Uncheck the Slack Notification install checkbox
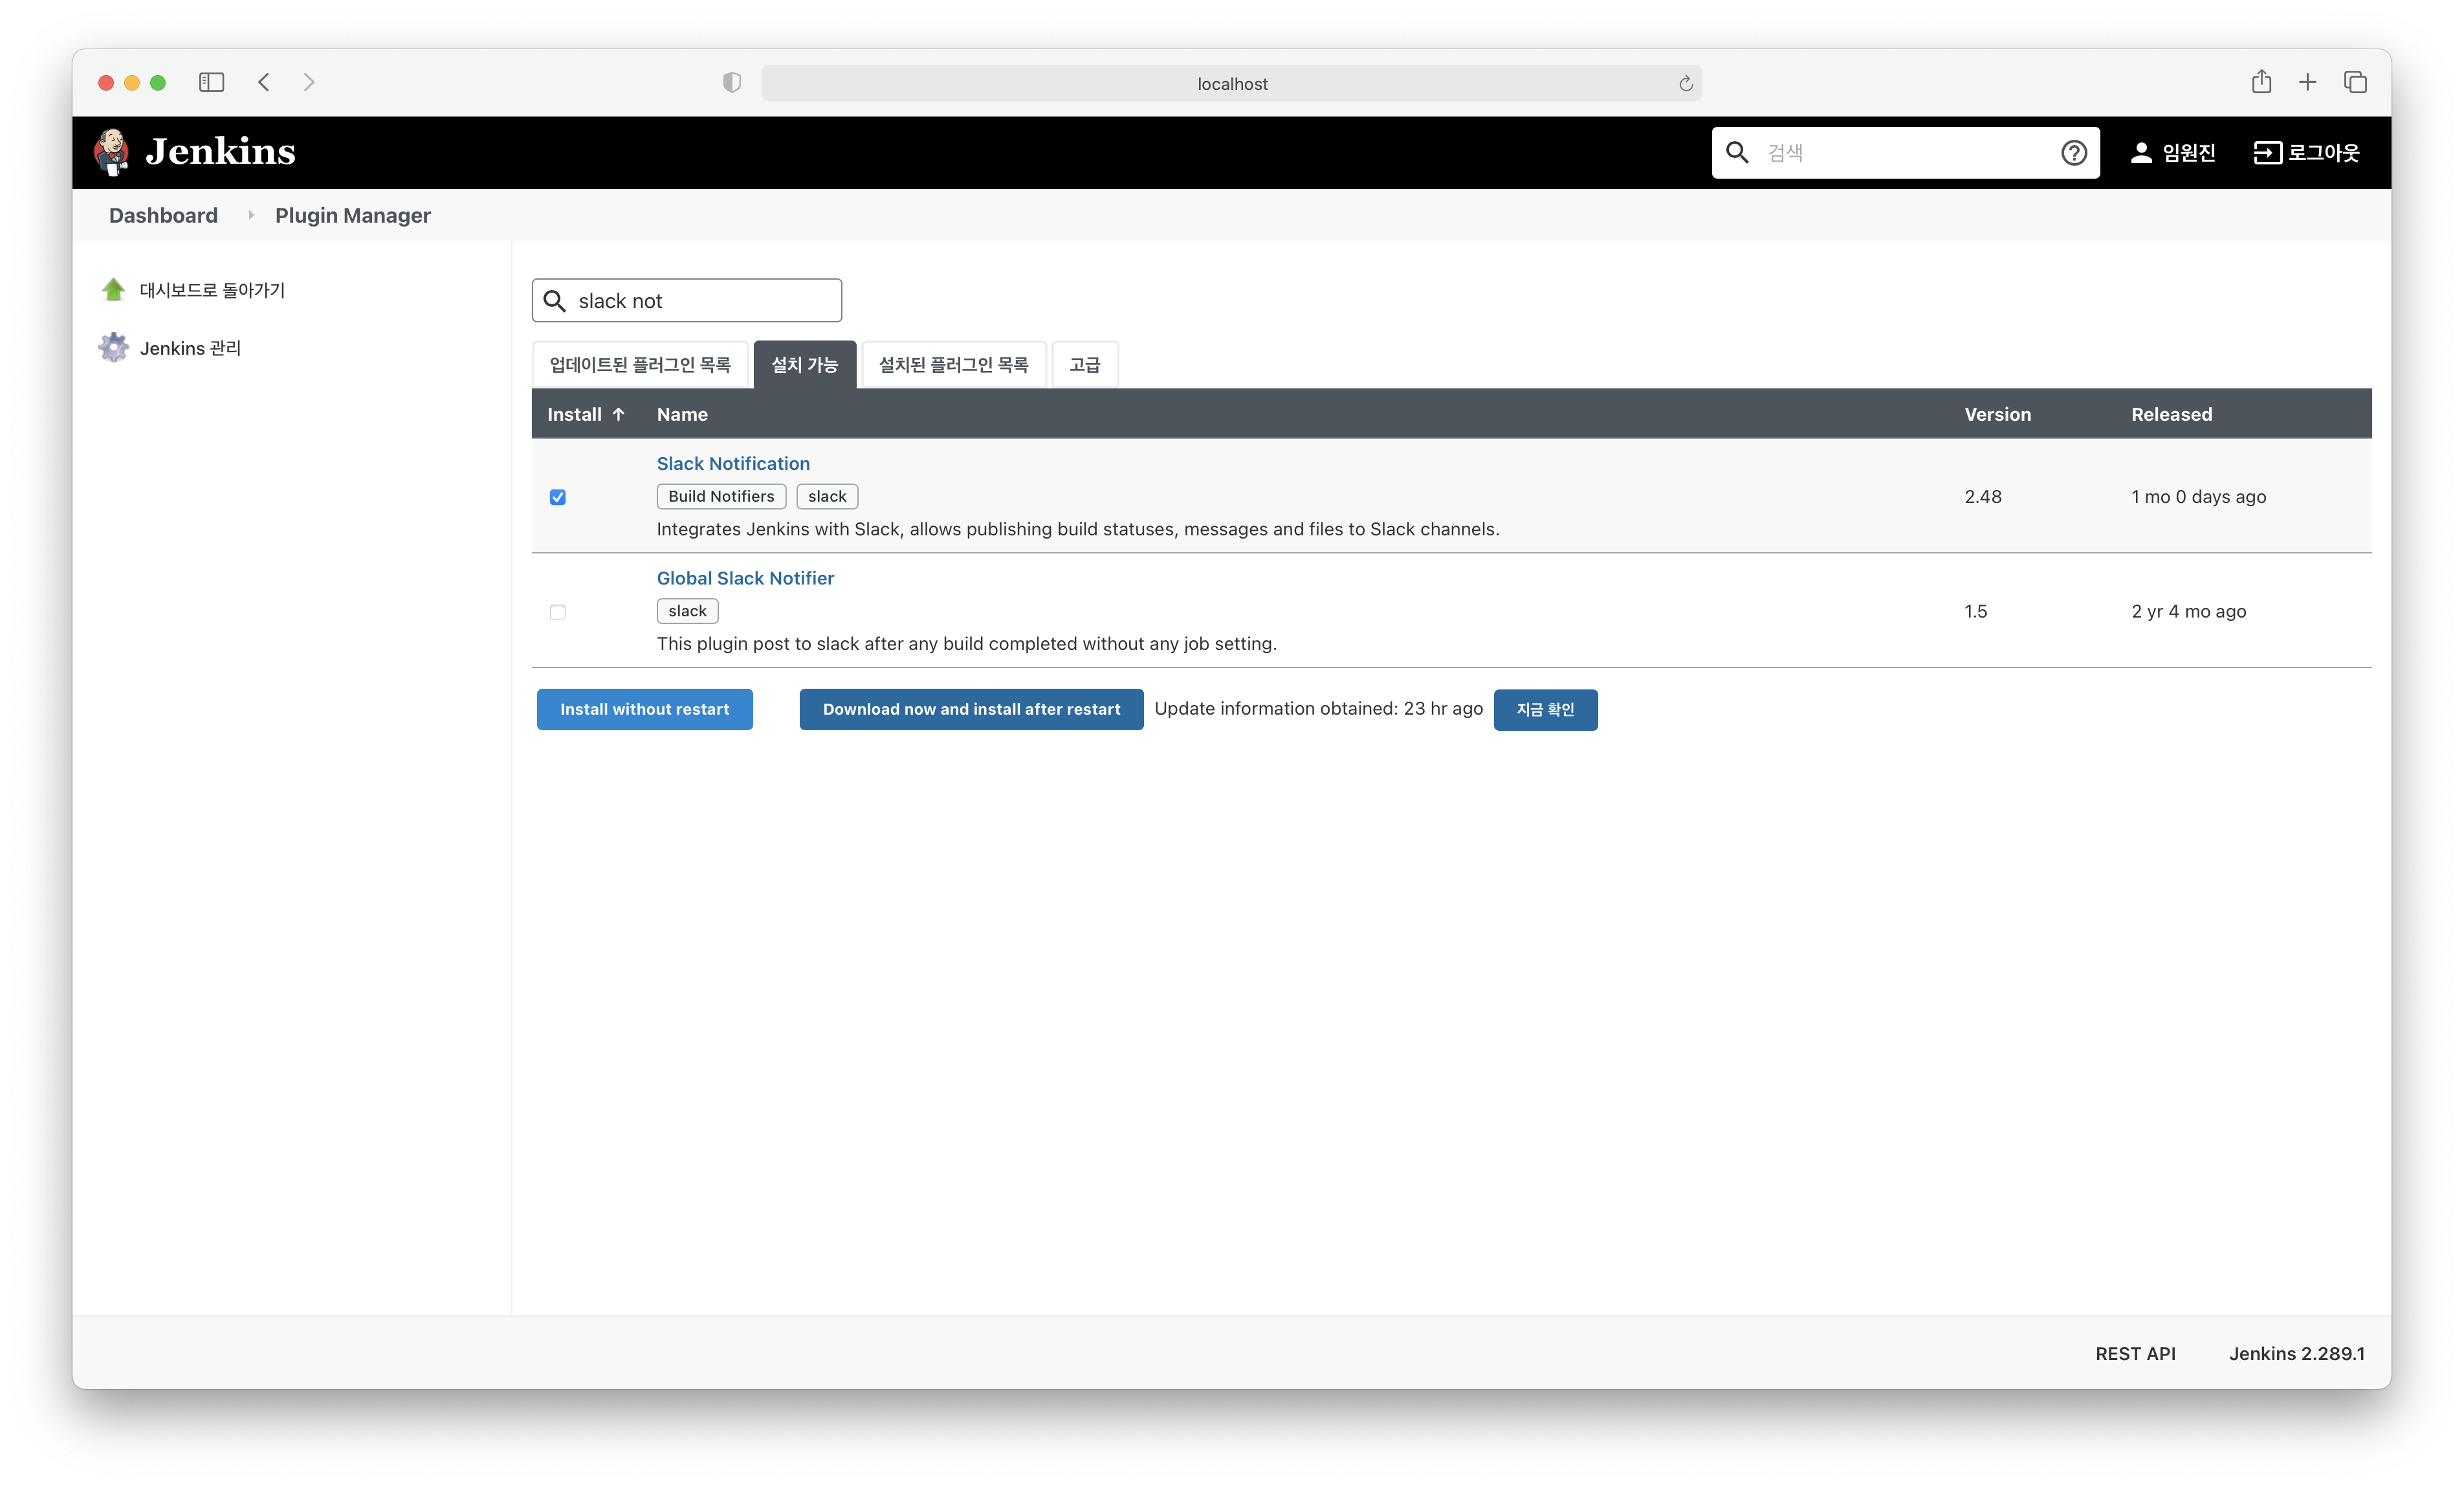2464x1485 pixels. (x=558, y=497)
